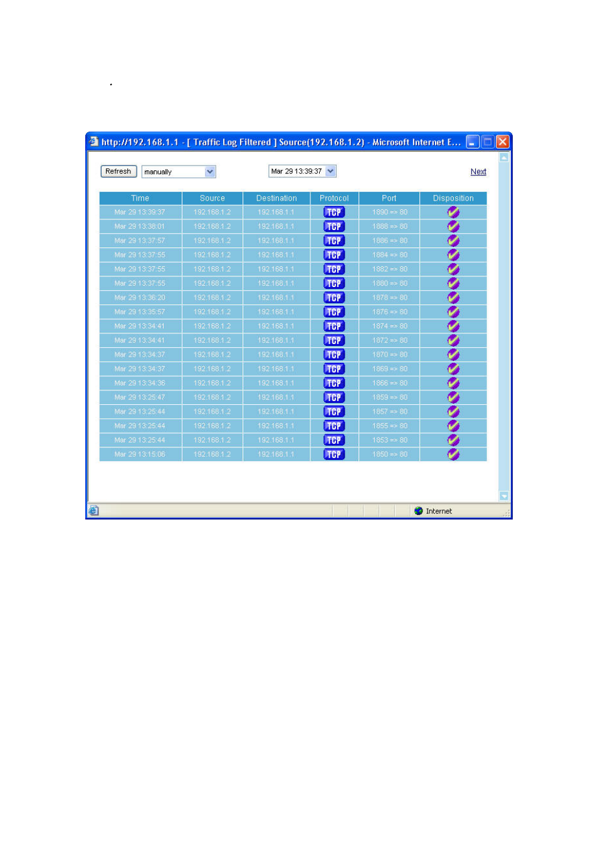Click the Protocol column header

334,198
